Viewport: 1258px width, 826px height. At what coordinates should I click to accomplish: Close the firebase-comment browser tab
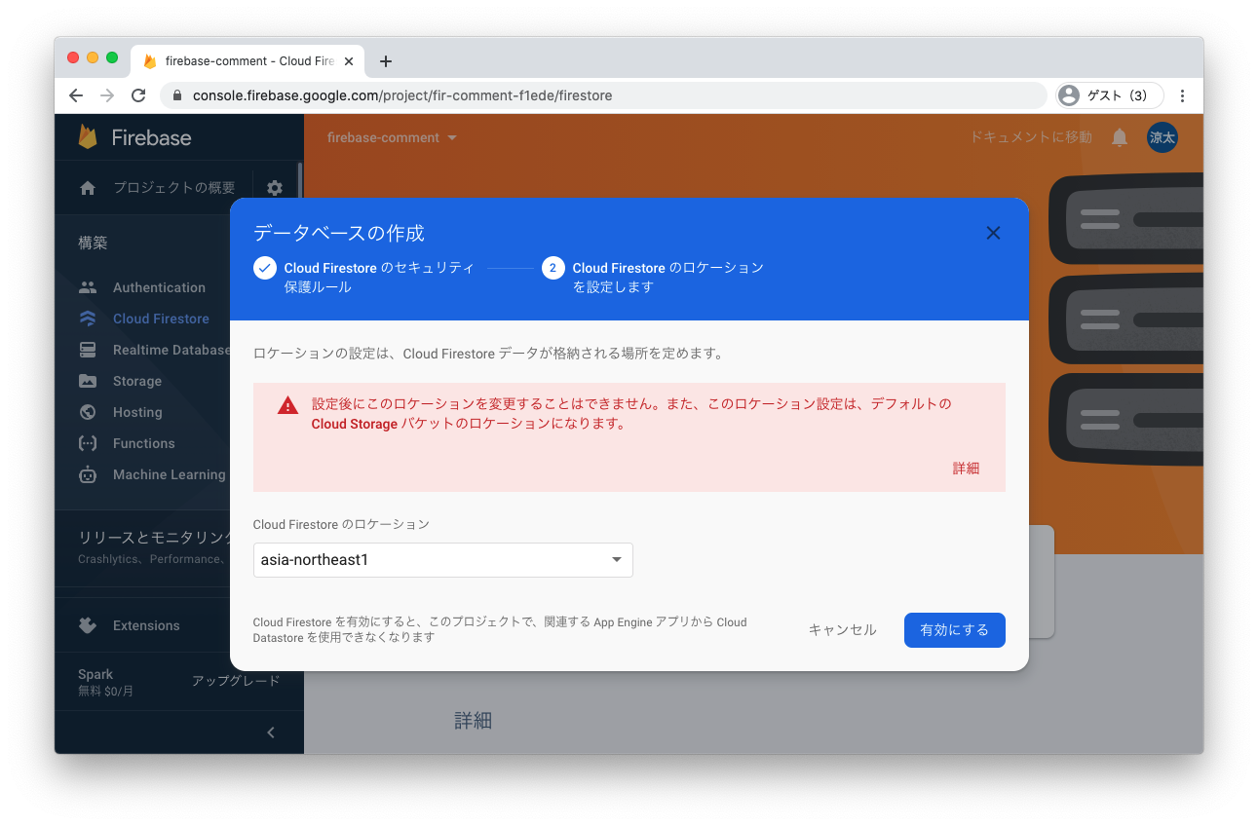pos(349,61)
